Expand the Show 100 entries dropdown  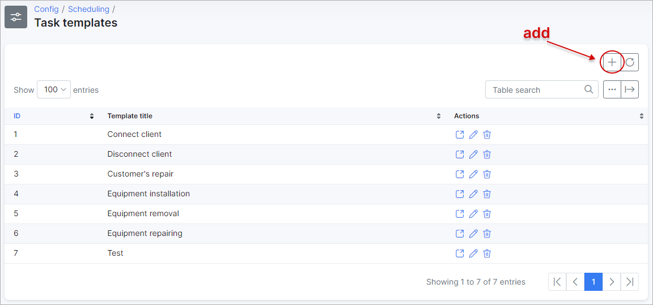tap(54, 89)
